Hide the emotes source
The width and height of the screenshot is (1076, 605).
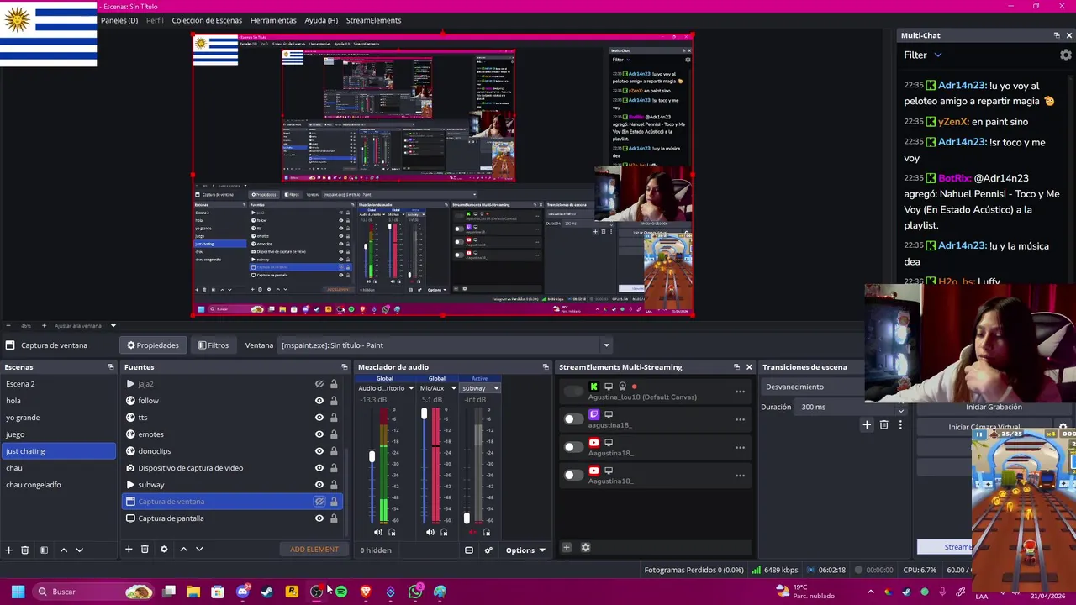[x=319, y=434]
